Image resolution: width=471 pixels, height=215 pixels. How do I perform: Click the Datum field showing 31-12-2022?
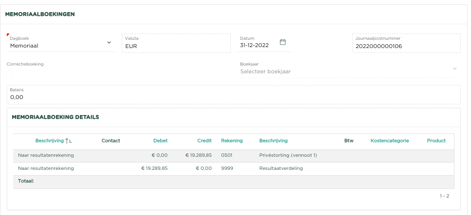tap(258, 46)
